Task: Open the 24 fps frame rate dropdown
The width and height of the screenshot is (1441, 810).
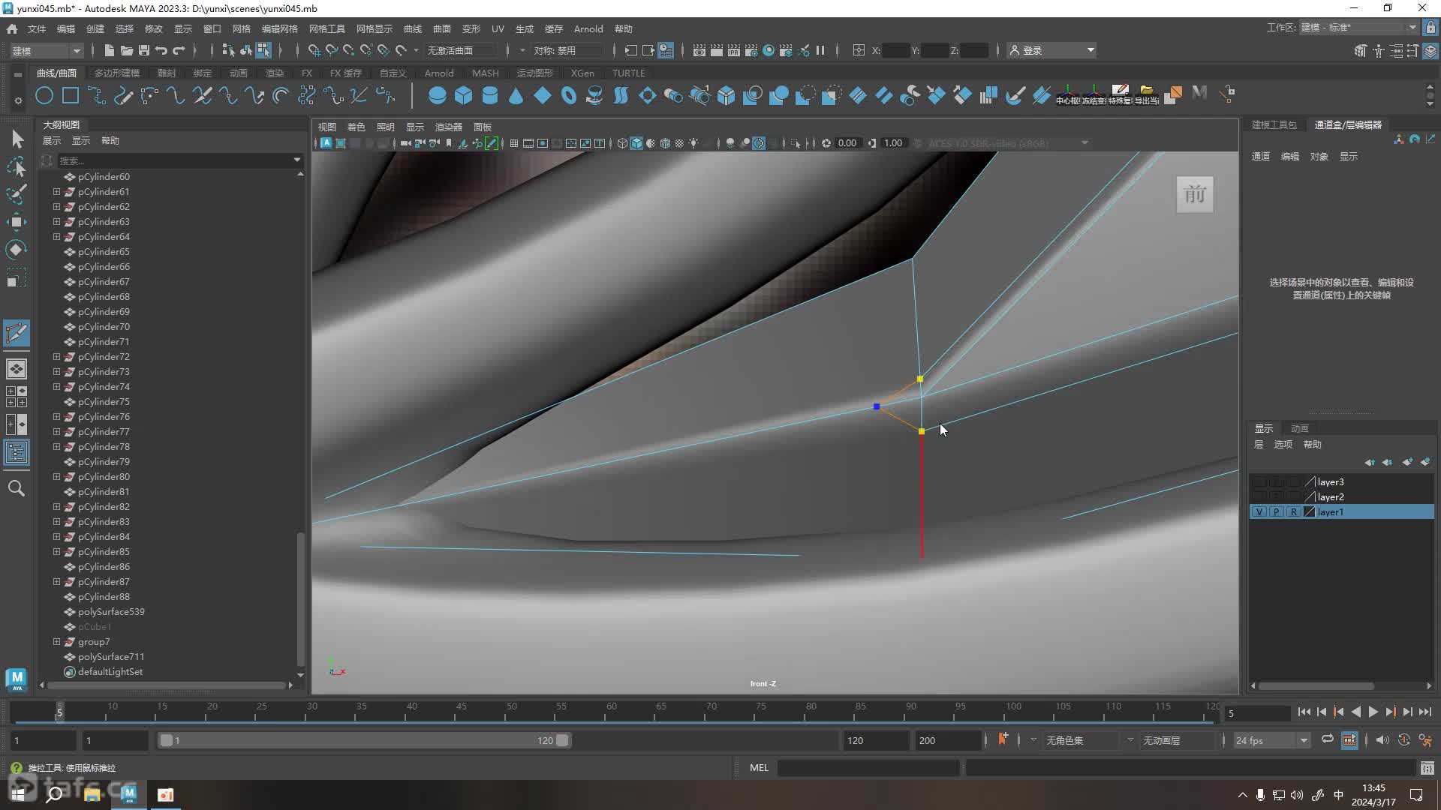Action: [1271, 740]
